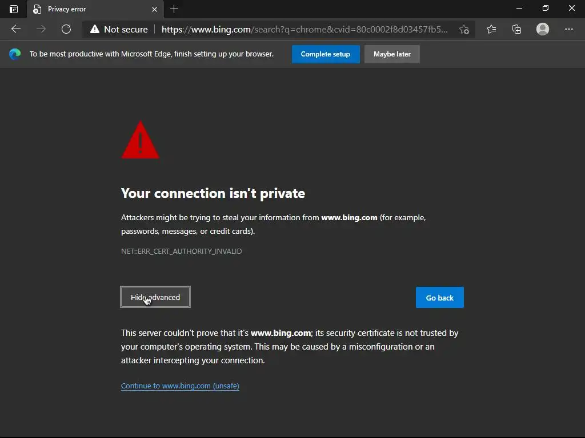Click the Microsoft Edge logo in setup bar
The width and height of the screenshot is (585, 438).
(x=15, y=54)
